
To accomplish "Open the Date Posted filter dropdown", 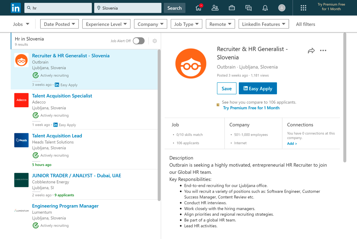I will pyautogui.click(x=59, y=24).
